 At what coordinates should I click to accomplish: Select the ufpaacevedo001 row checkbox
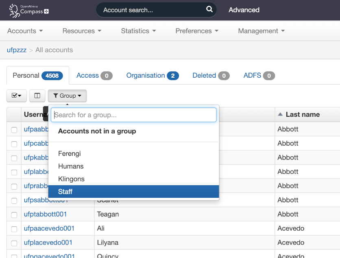[x=14, y=229]
